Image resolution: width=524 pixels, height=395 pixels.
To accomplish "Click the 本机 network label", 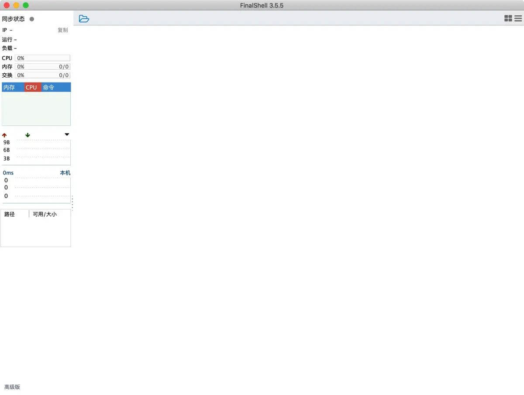I will [65, 173].
